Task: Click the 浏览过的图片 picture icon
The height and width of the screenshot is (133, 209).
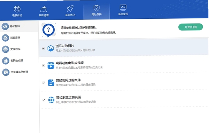Action: tap(51, 48)
